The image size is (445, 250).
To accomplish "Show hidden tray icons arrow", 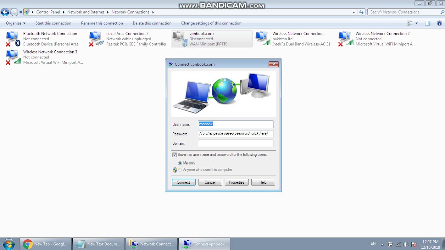I will coord(382,244).
